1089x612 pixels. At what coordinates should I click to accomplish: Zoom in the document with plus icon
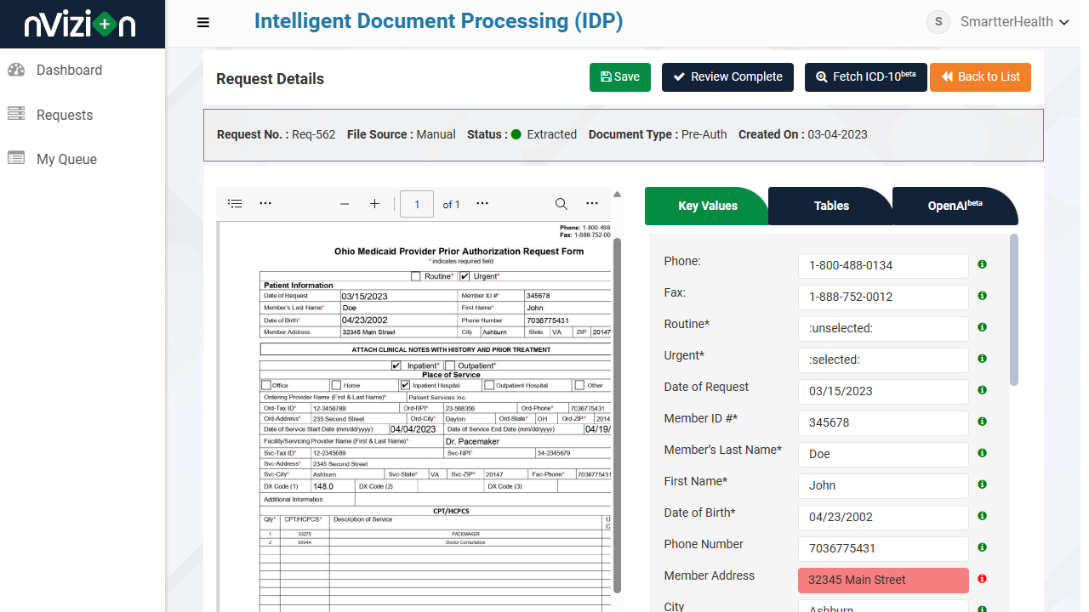(374, 204)
